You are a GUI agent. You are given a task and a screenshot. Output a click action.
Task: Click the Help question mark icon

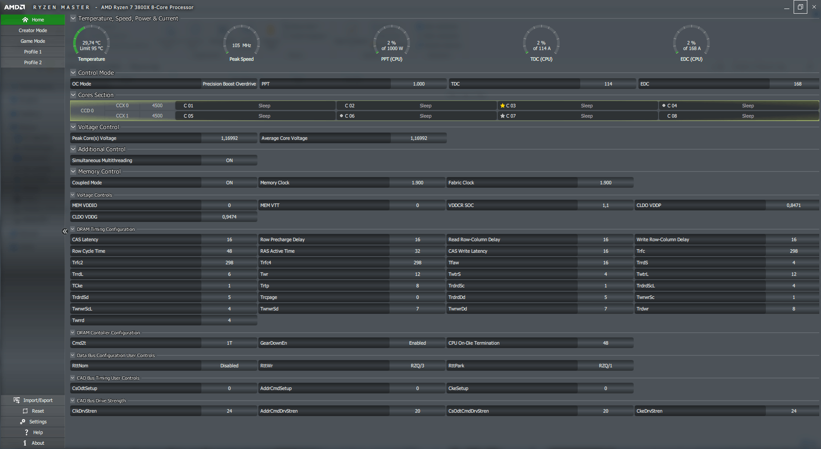pyautogui.click(x=27, y=432)
